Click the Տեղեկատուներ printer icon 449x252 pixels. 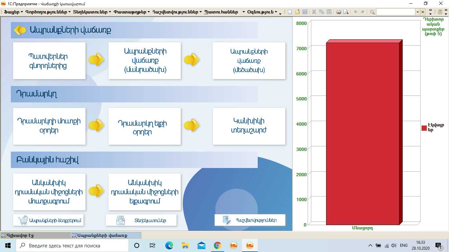[x=120, y=220]
